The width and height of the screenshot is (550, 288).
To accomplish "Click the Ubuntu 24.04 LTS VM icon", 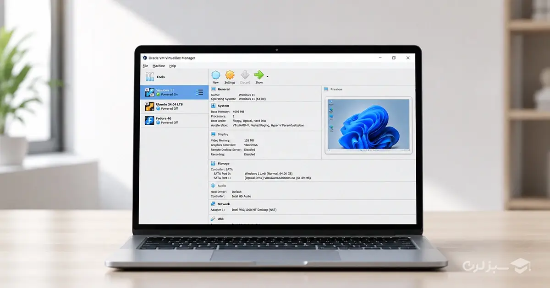I will 149,107.
